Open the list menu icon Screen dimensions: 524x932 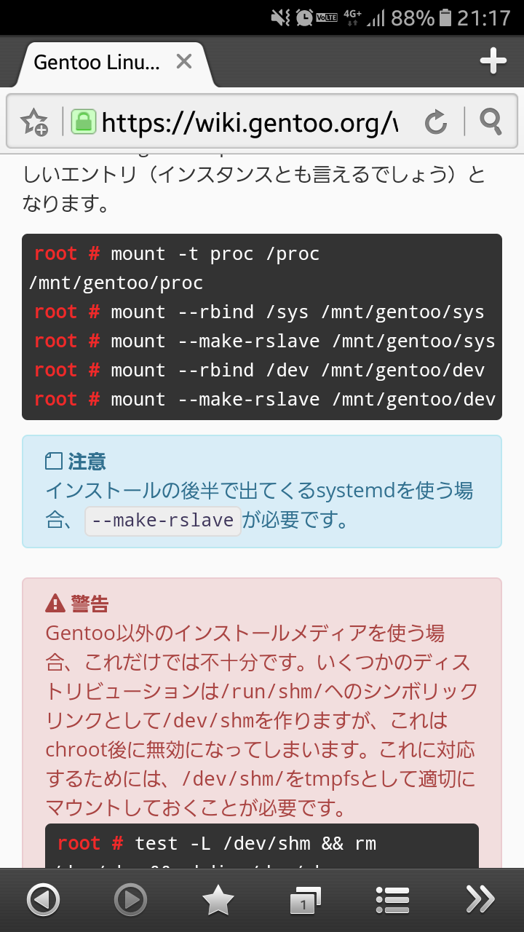pos(392,901)
